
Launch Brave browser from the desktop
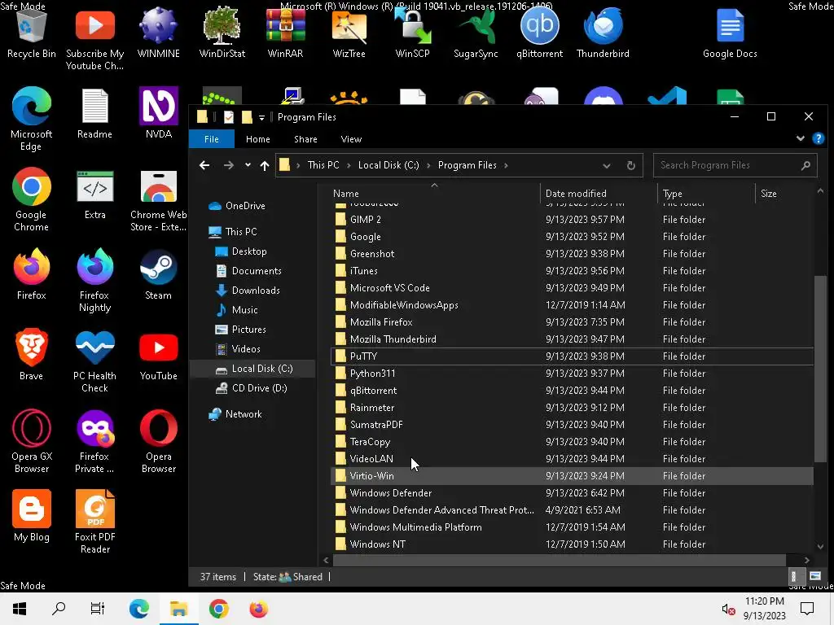32,356
